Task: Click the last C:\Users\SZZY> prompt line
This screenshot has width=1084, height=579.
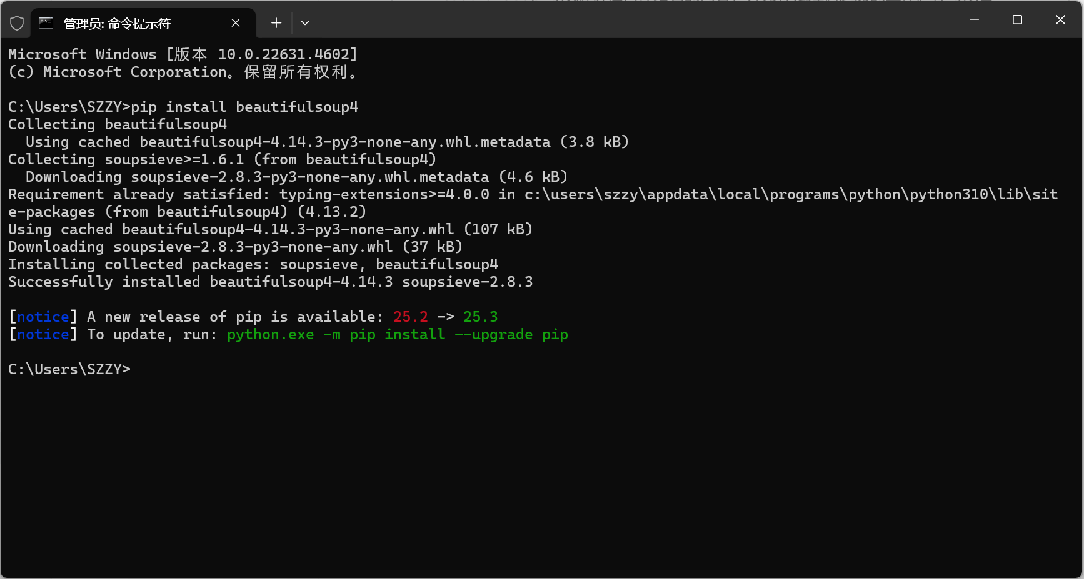Action: point(69,369)
